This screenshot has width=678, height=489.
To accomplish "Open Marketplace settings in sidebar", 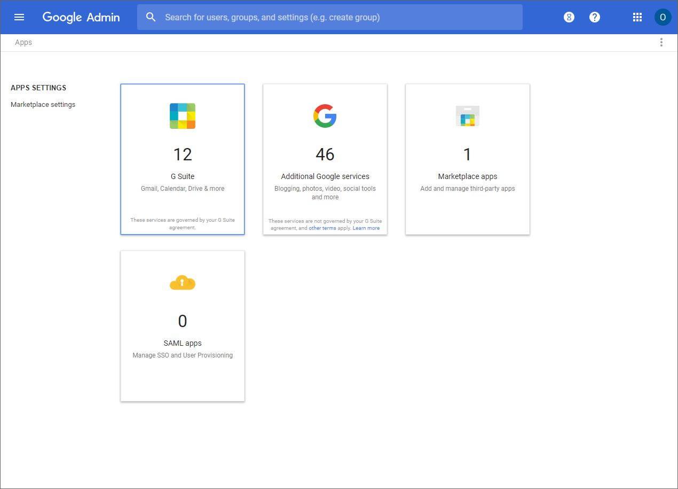I will tap(43, 104).
